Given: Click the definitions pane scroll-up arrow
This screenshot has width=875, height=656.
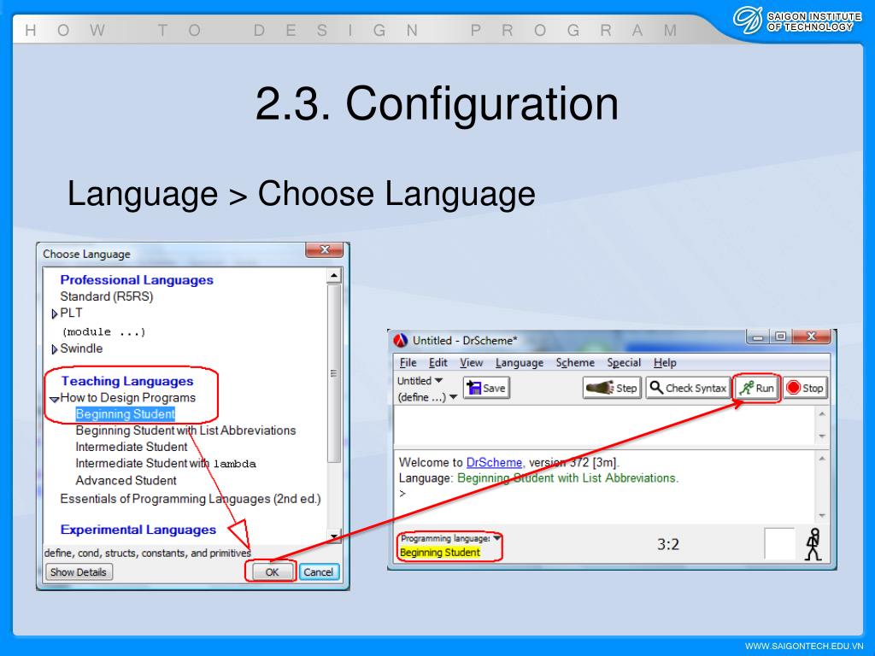Looking at the screenshot, I should [821, 414].
